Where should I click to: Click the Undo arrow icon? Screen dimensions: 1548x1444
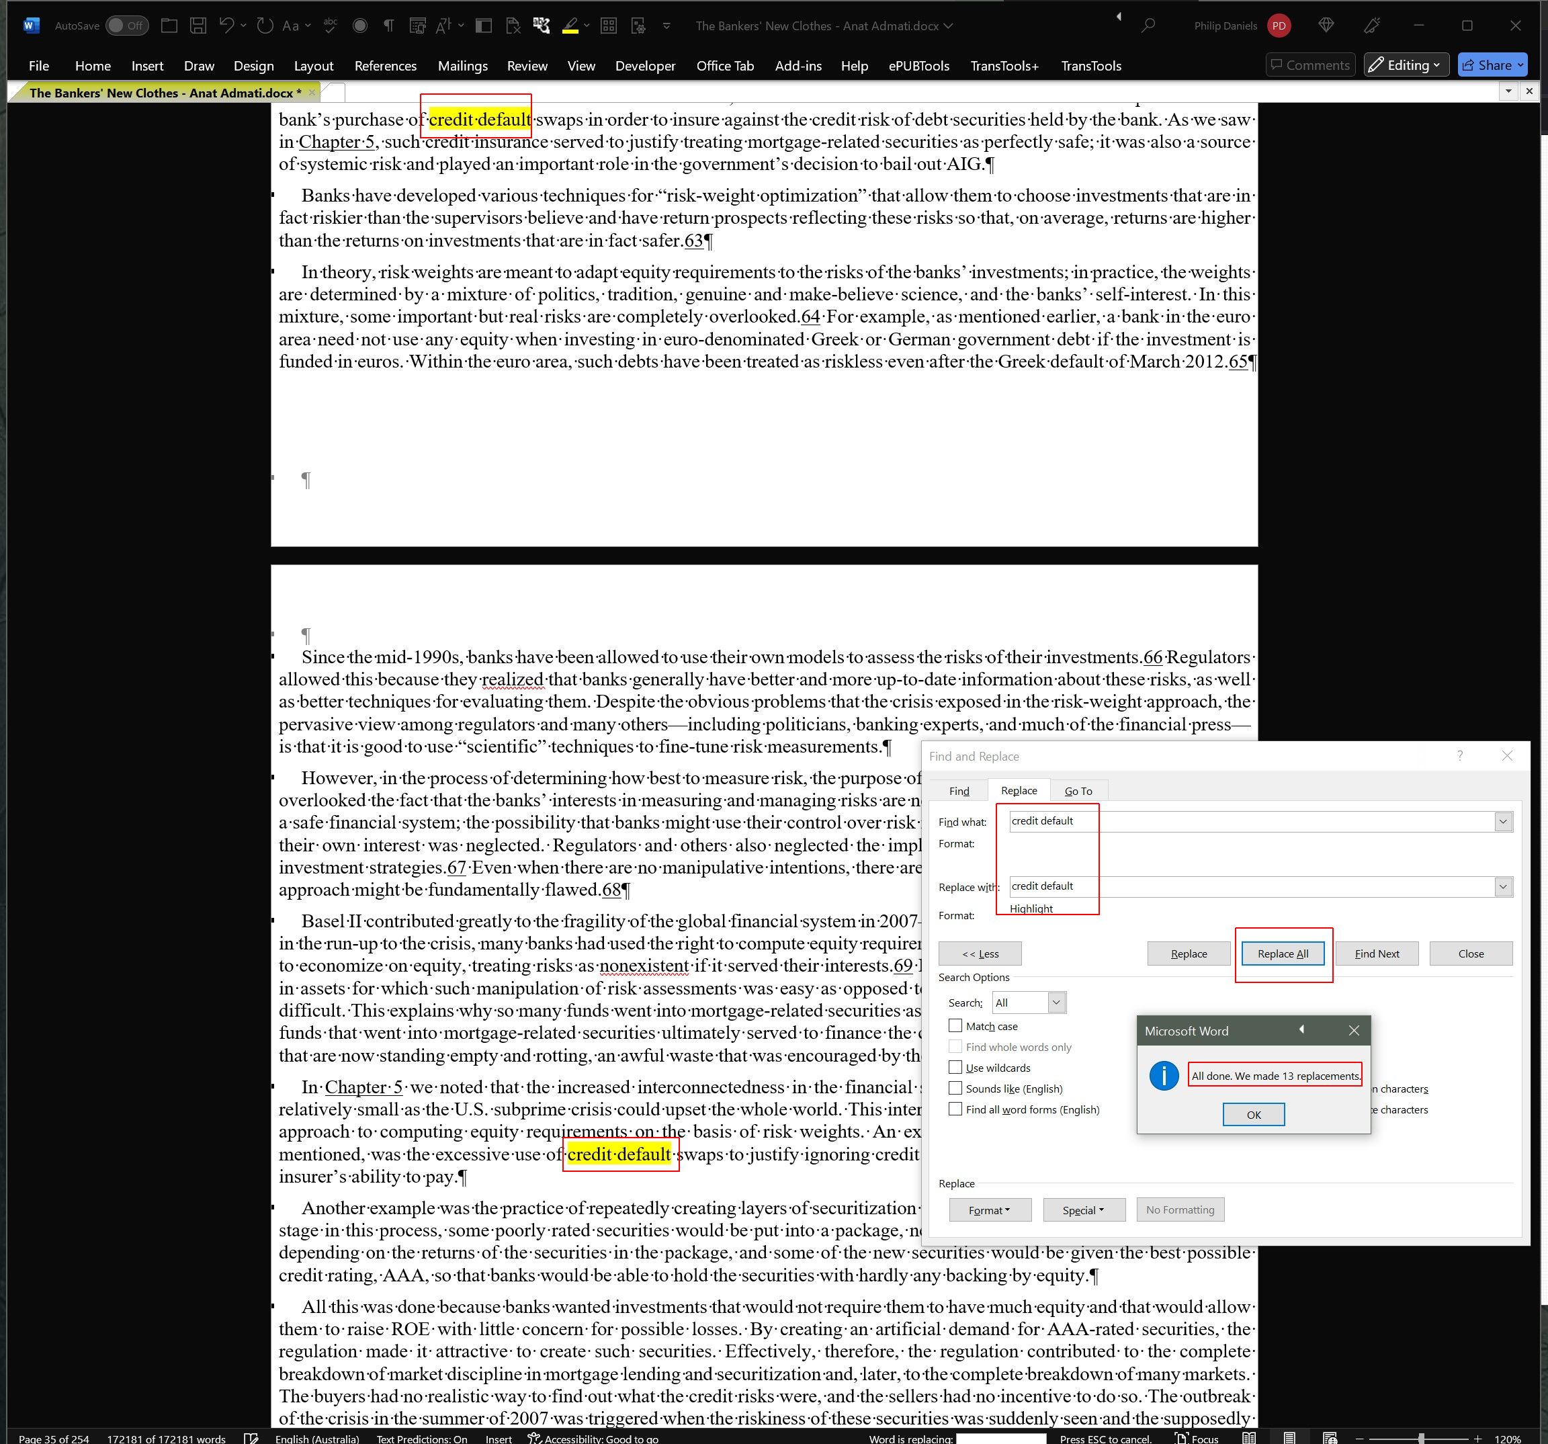[x=226, y=26]
